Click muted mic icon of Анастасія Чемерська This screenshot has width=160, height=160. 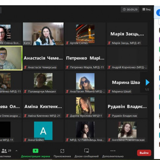point(25,67)
